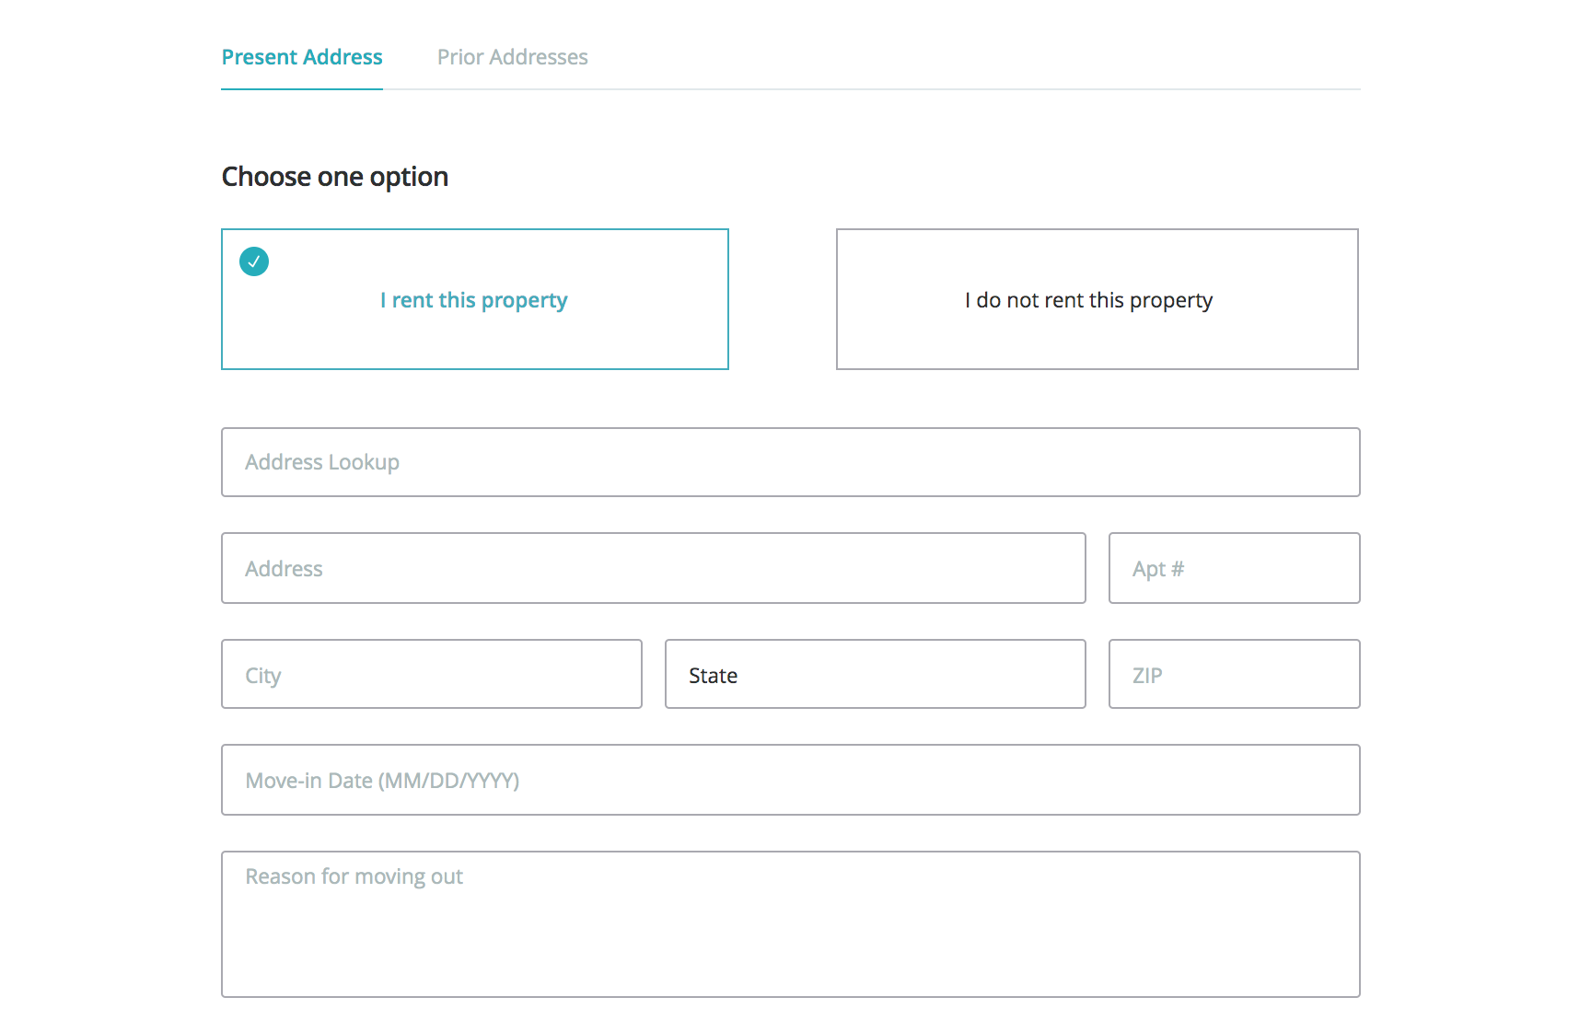Click the 'I do not rent this property' label text
The width and height of the screenshot is (1591, 1009).
(1088, 300)
